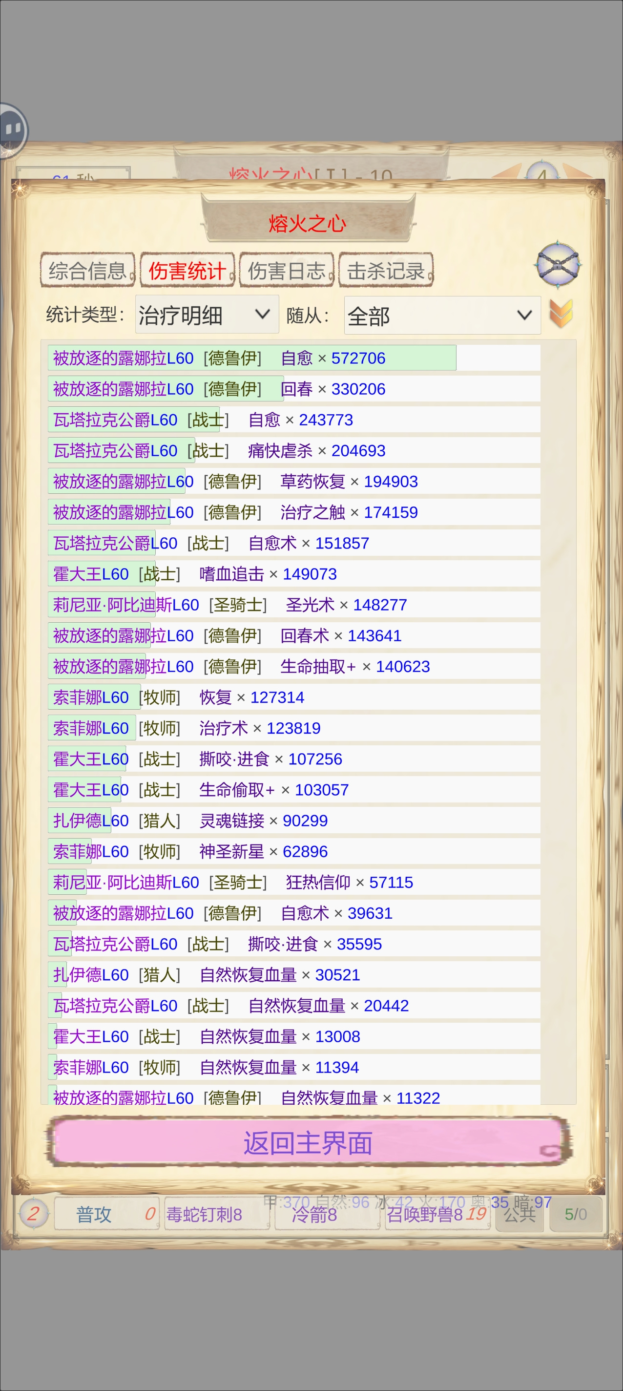Screen dimensions: 623x1391
Task: Click the 公共 button
Action: coord(519,1214)
